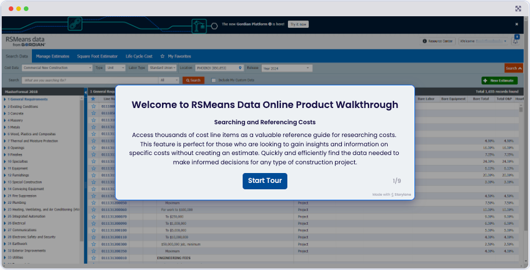This screenshot has height=270, width=530.
Task: Expand 5 Metals tree node
Action: click(5, 127)
